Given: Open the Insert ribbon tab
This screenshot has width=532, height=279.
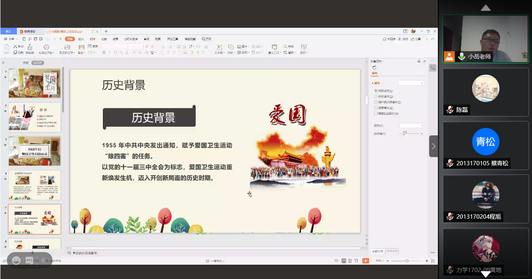Looking at the screenshot, I should click(x=81, y=39).
